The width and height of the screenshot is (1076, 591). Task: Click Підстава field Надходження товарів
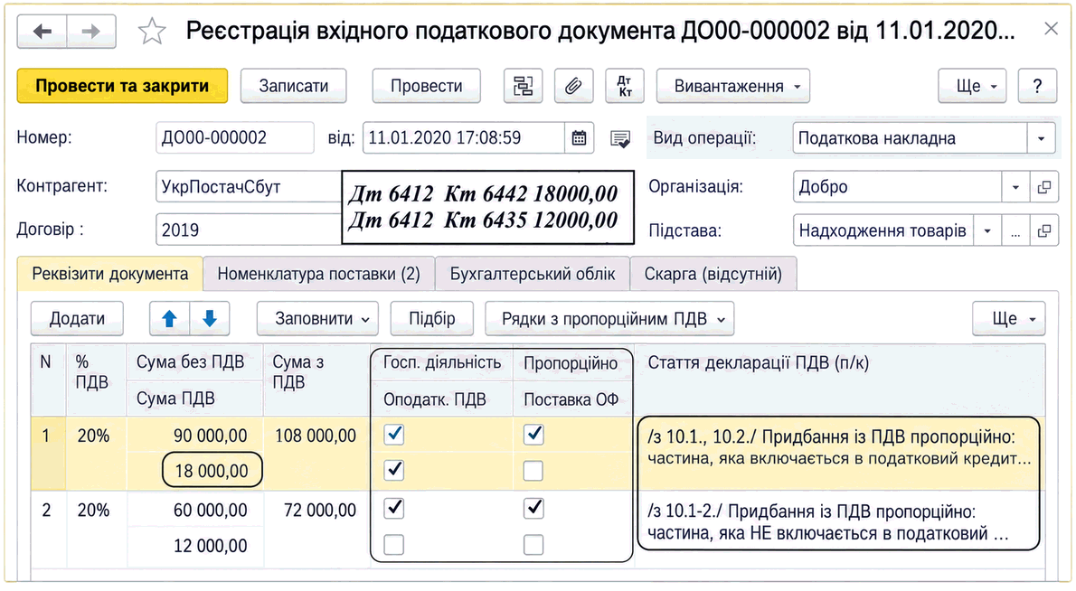click(x=883, y=231)
